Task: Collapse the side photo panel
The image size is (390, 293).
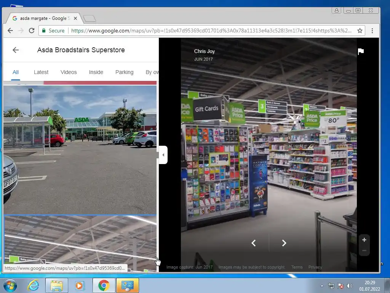Action: click(163, 155)
